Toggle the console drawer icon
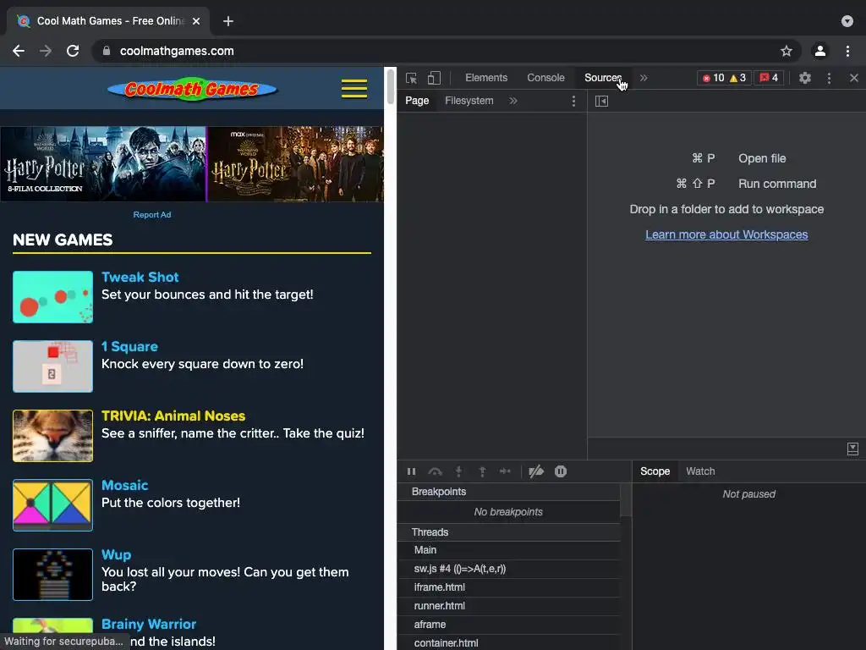 (x=852, y=449)
